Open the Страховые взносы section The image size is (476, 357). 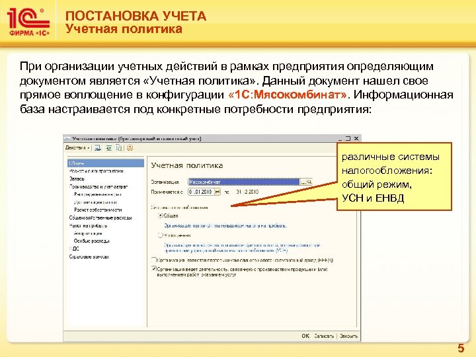tap(89, 257)
